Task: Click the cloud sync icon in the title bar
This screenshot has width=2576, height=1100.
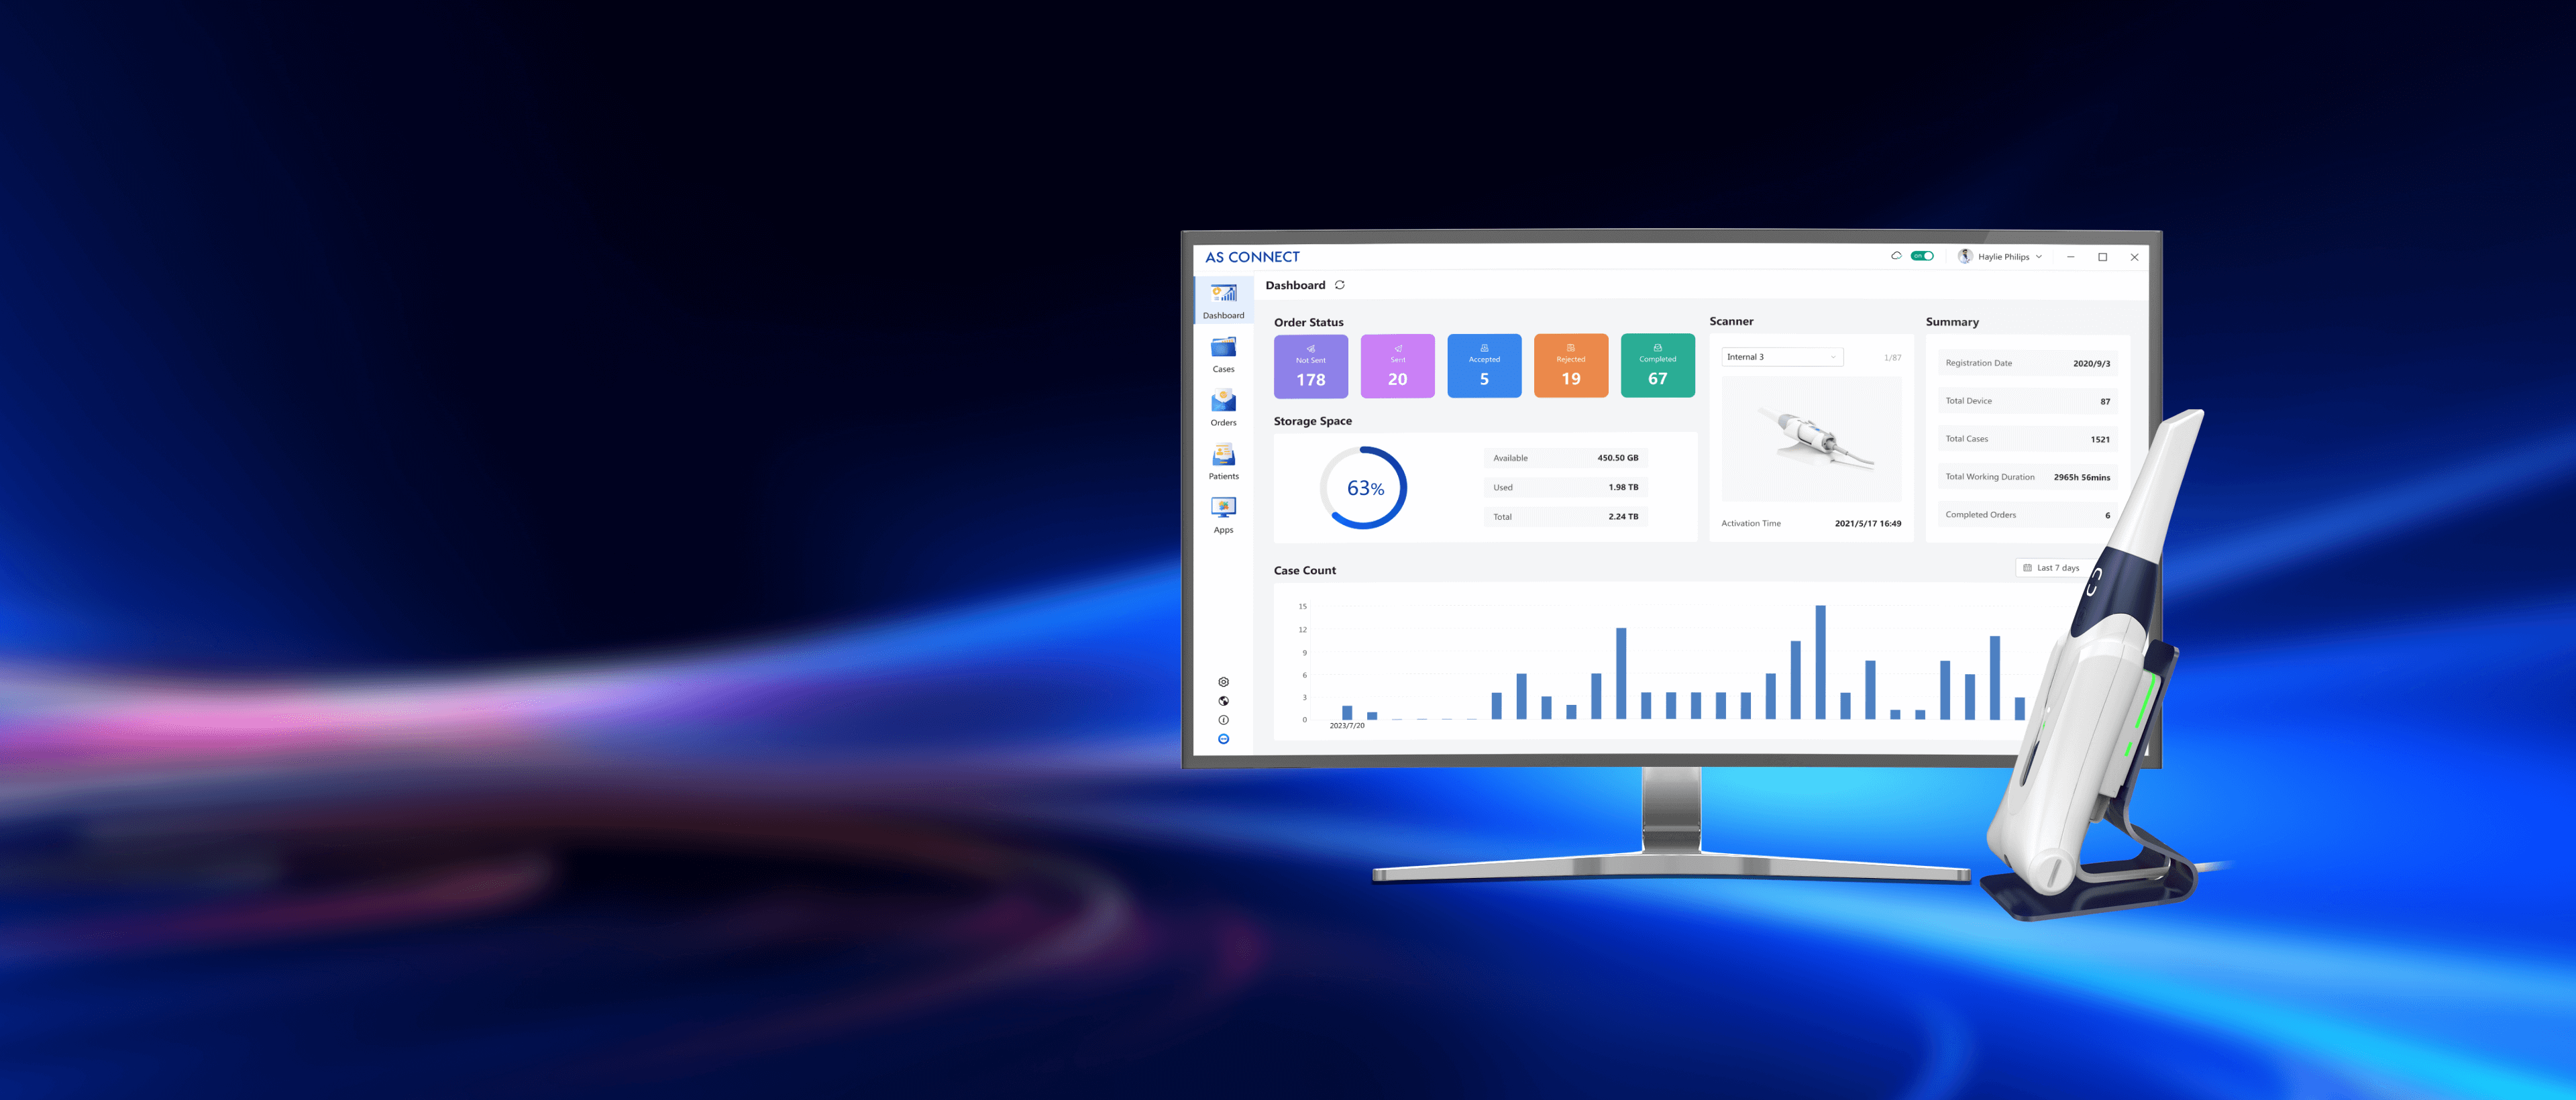Action: pos(1896,256)
